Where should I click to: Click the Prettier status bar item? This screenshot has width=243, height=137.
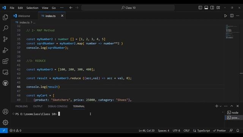219,131
